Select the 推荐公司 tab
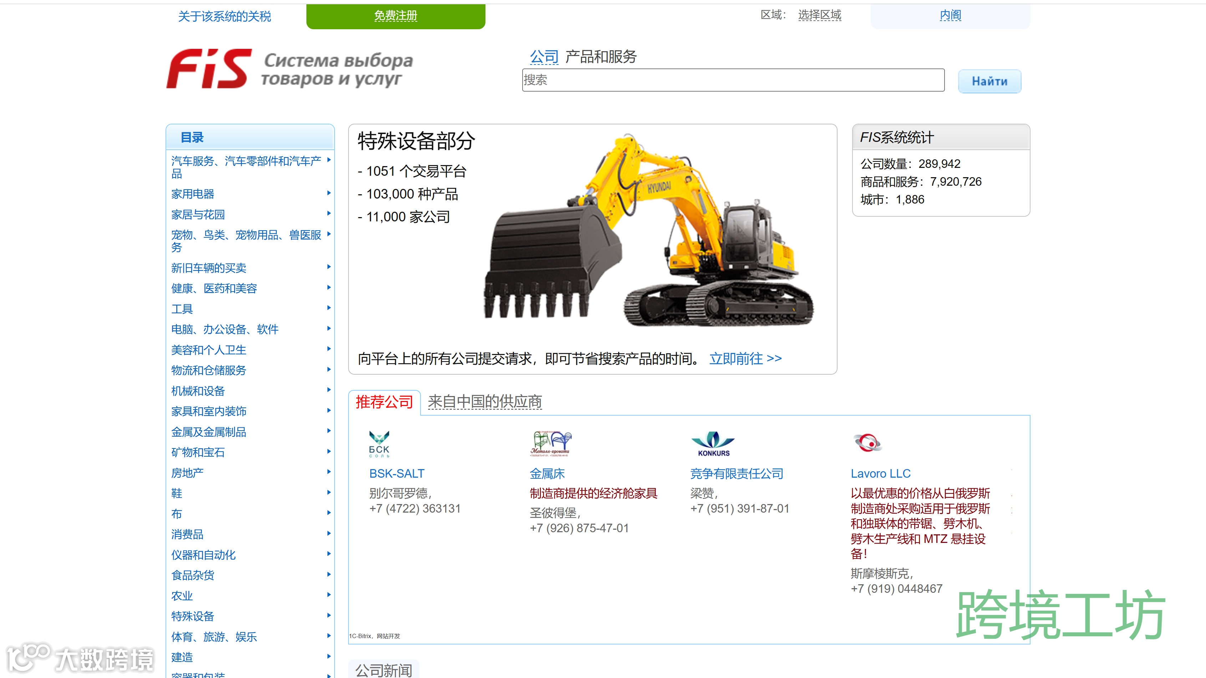The image size is (1206, 678). [x=384, y=401]
